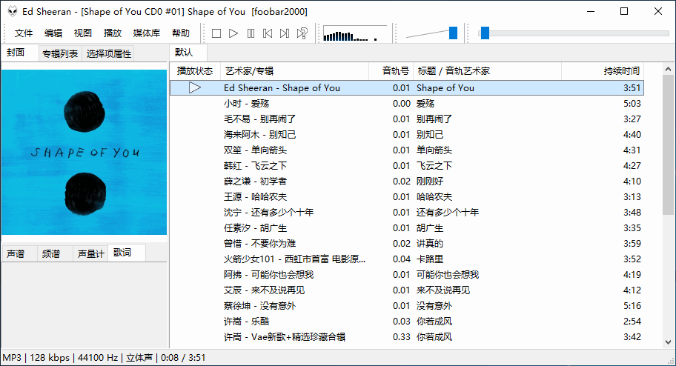Pause playback with the pause icon

251,33
